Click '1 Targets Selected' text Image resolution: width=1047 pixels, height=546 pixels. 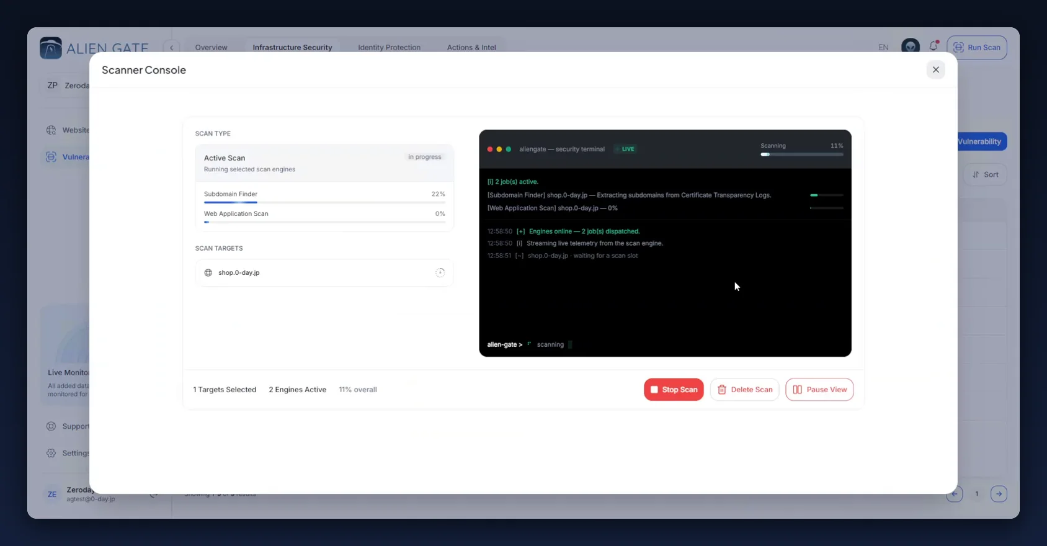click(225, 390)
